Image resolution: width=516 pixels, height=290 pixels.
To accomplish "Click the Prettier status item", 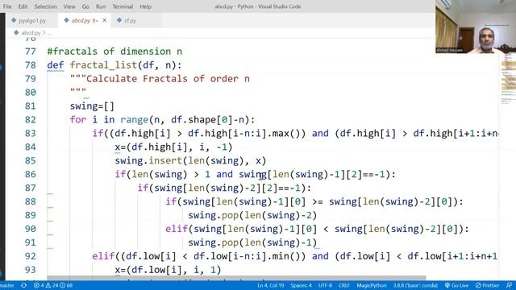I will pyautogui.click(x=487, y=285).
